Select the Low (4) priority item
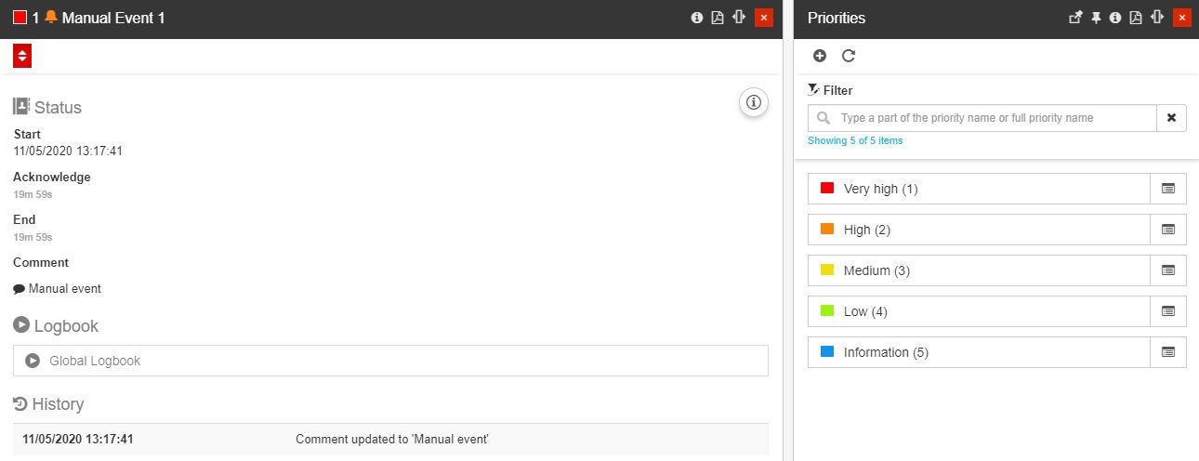The image size is (1199, 461). pyautogui.click(x=979, y=311)
